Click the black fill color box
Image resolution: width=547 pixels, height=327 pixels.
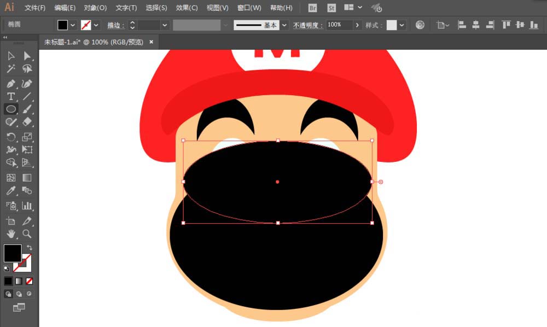(x=13, y=253)
